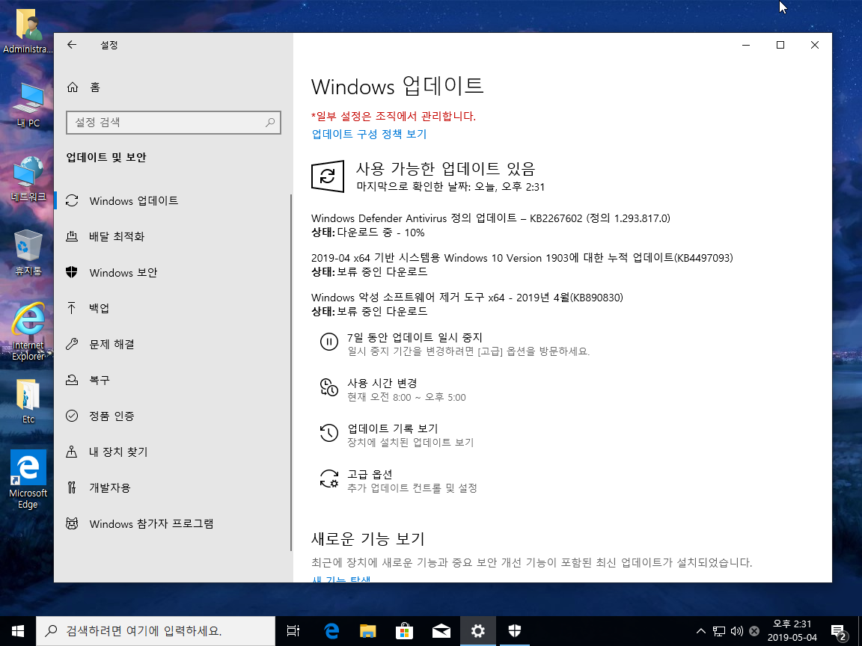The width and height of the screenshot is (862, 646).
Task: Click the Windows 참가자 프로그램 cat icon
Action: [72, 523]
